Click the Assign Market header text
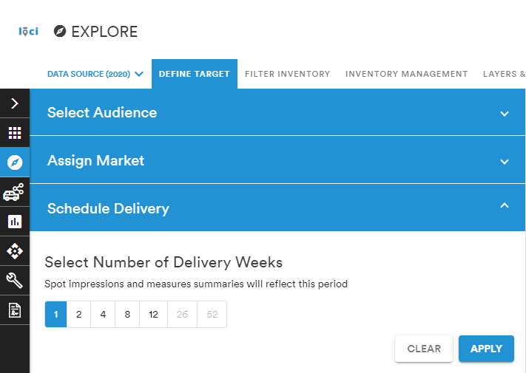The image size is (526, 373). (95, 161)
